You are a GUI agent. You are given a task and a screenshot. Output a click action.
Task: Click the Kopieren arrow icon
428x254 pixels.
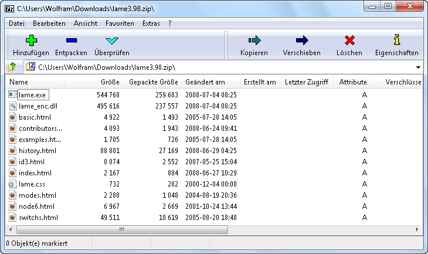[x=254, y=40]
